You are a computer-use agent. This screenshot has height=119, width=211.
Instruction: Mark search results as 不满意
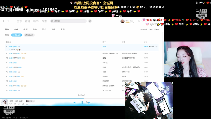[156, 29]
